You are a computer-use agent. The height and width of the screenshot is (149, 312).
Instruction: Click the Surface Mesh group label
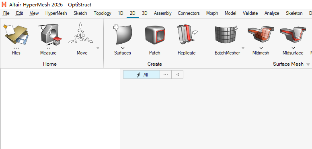point(288,64)
